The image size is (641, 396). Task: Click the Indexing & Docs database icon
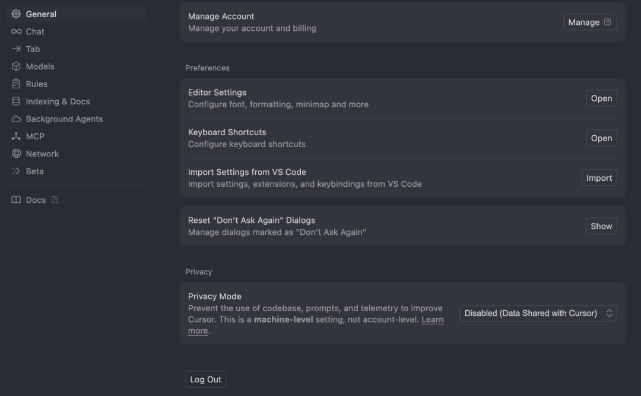[x=16, y=101]
